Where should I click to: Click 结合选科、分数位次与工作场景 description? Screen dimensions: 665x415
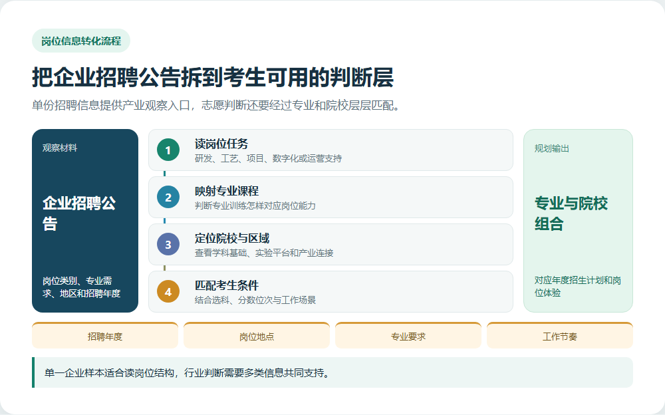coord(255,300)
